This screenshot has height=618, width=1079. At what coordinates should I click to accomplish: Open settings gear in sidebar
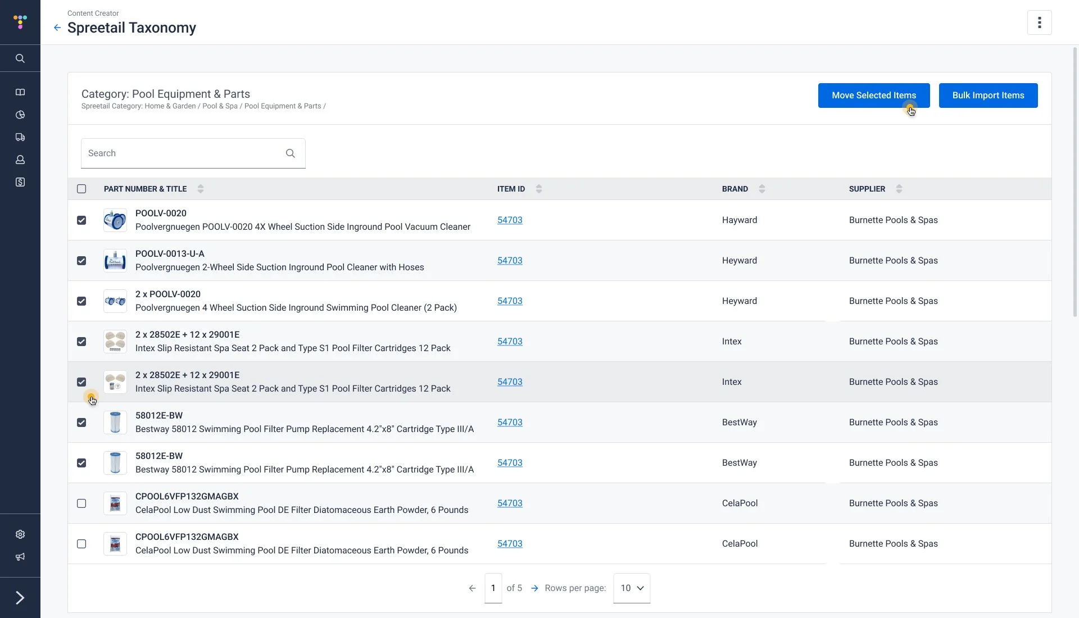tap(20, 534)
